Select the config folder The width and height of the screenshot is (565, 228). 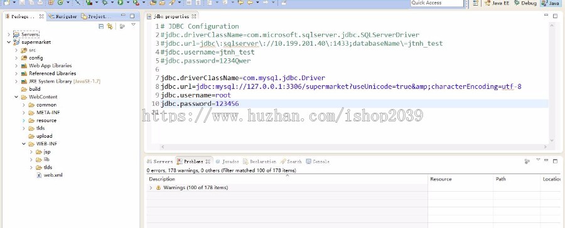32,58
